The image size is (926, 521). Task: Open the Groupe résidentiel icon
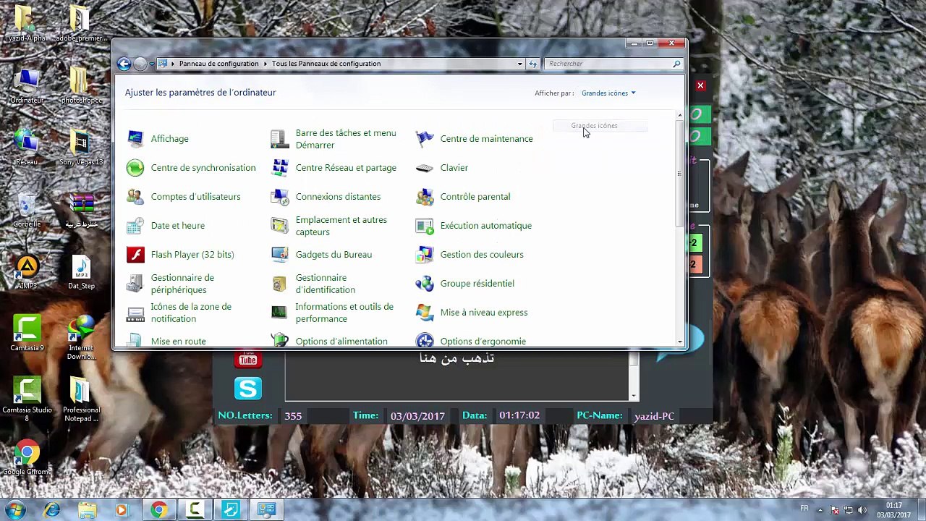(x=425, y=284)
